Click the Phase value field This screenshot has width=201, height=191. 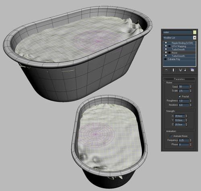[184, 145]
